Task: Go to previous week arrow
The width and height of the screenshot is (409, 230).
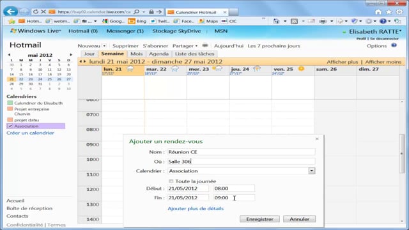Action: 81,61
